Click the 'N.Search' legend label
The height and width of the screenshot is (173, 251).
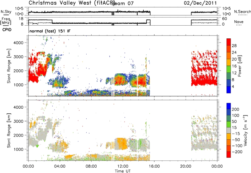[x=242, y=12]
